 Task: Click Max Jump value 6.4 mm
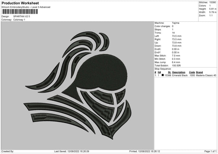(176, 62)
